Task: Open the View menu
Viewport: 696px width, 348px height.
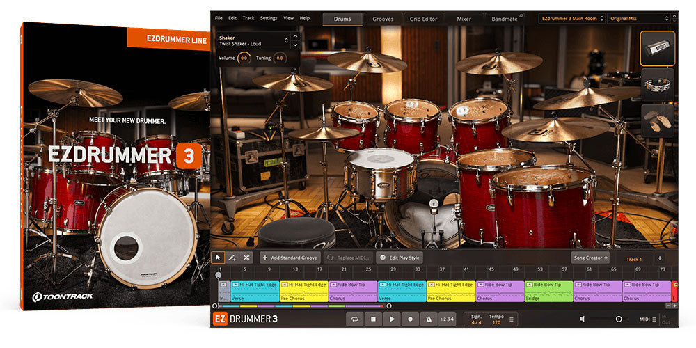Action: (x=289, y=18)
